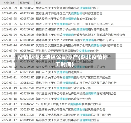The width and height of the screenshot is (131, 123).
Task: Select security code 603385.SH
Action: (x=27, y=24)
